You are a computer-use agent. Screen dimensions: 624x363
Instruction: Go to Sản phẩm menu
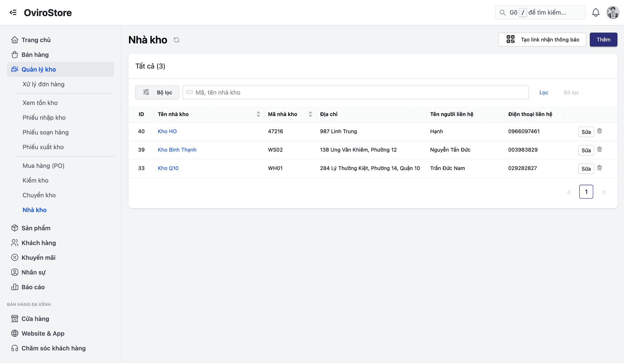pyautogui.click(x=36, y=228)
